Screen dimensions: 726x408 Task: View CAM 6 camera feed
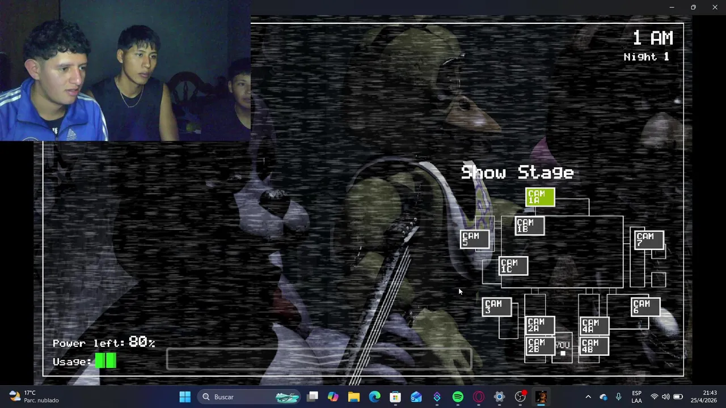click(645, 307)
